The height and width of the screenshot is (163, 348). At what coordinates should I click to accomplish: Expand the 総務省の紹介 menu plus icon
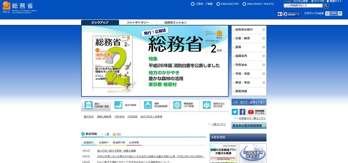click(264, 29)
